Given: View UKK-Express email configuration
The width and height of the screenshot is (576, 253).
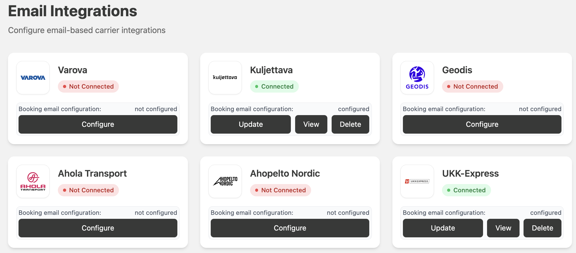Looking at the screenshot, I should point(503,228).
